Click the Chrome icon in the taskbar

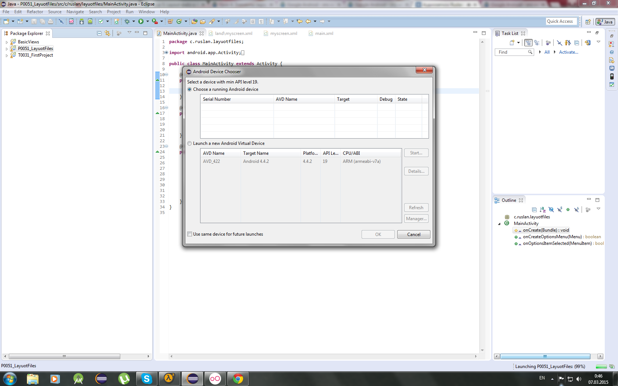tap(238, 379)
